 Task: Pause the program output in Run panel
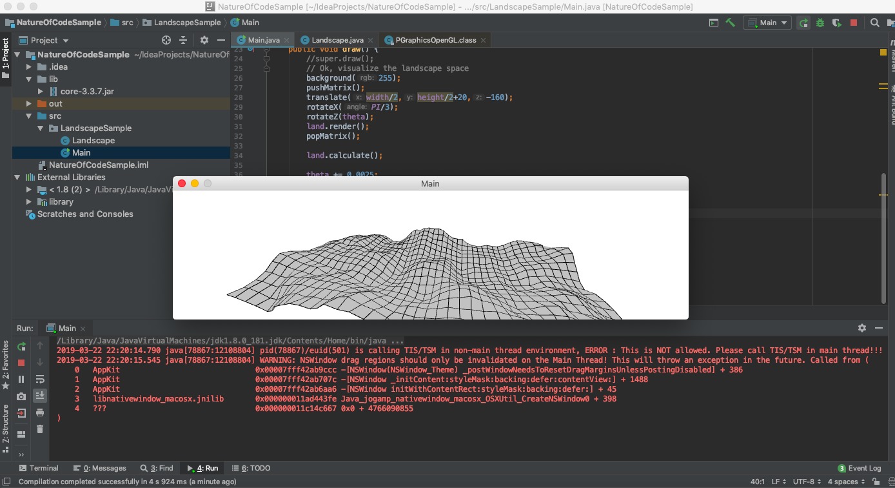pos(21,380)
